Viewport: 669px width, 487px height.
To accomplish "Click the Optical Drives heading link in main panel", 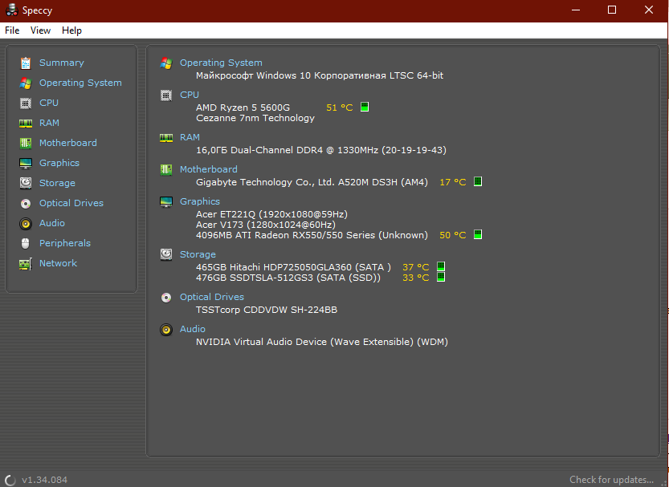I will coord(212,297).
